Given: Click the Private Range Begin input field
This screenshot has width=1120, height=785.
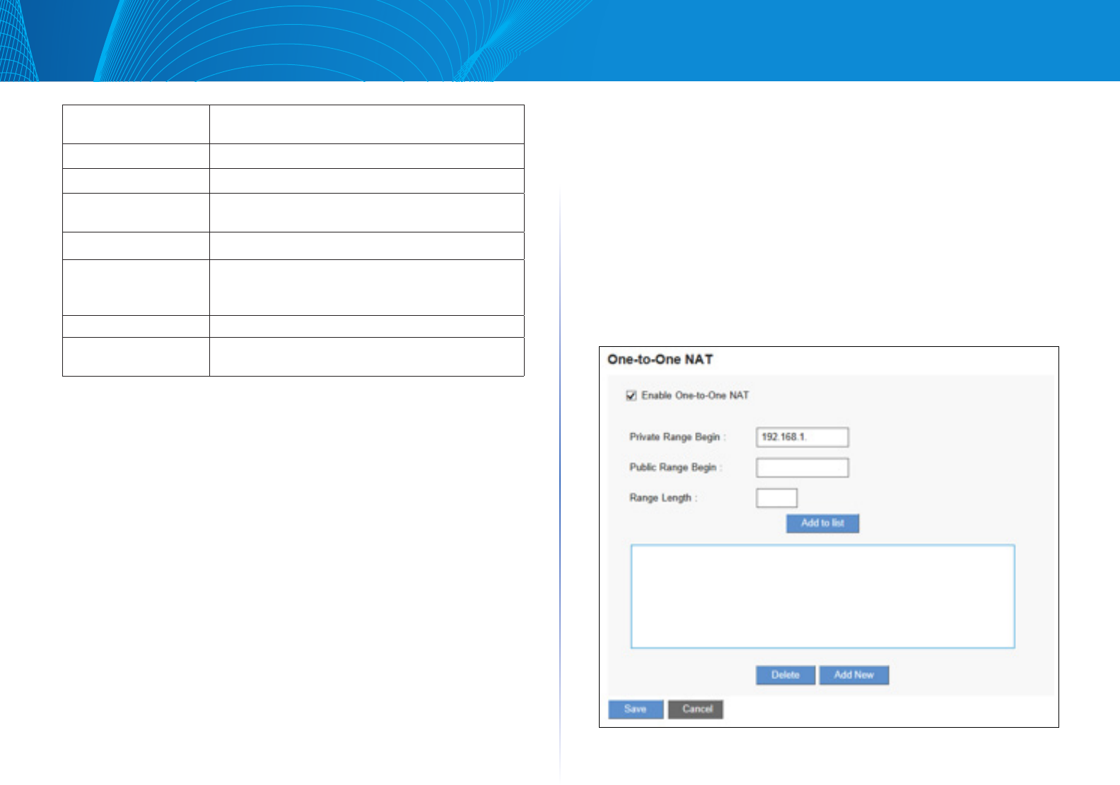Looking at the screenshot, I should click(x=802, y=437).
